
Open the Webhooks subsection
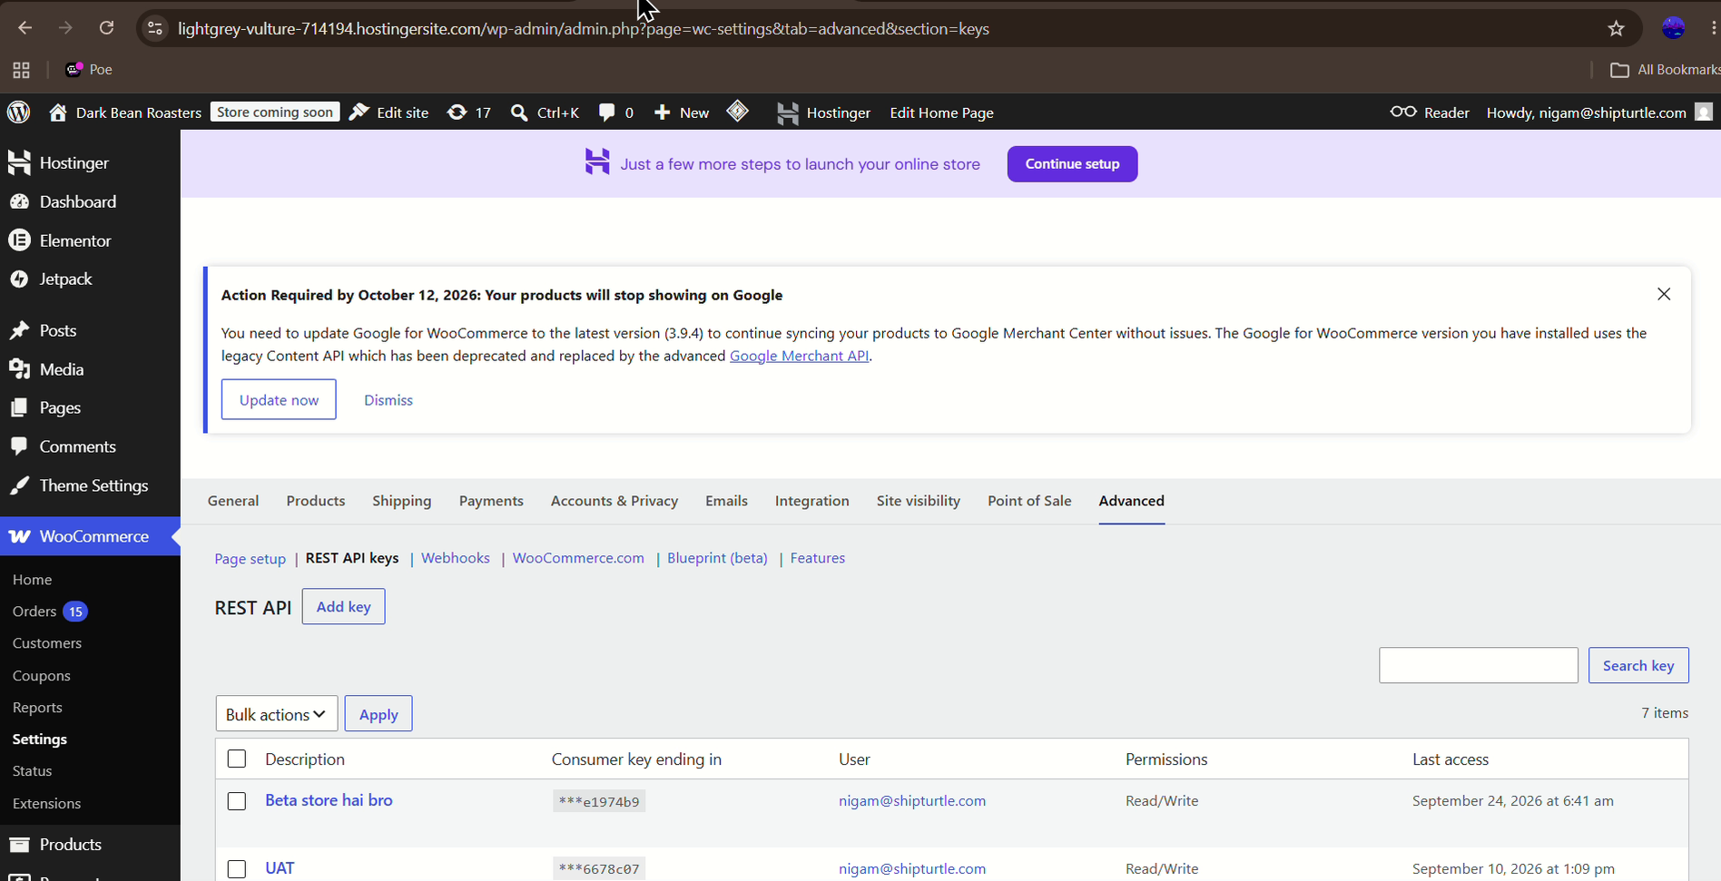456,558
